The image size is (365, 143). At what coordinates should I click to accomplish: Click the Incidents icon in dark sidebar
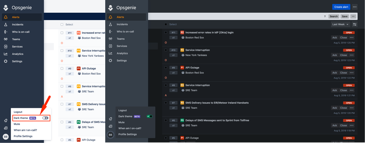click(110, 24)
